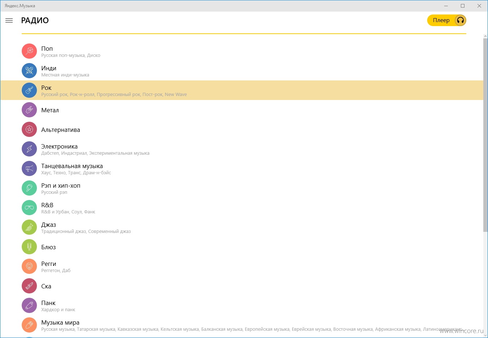488x338 pixels.
Task: Click subtitle 'R&B и Урбан, Соул, Фанк'
Action: tap(68, 212)
